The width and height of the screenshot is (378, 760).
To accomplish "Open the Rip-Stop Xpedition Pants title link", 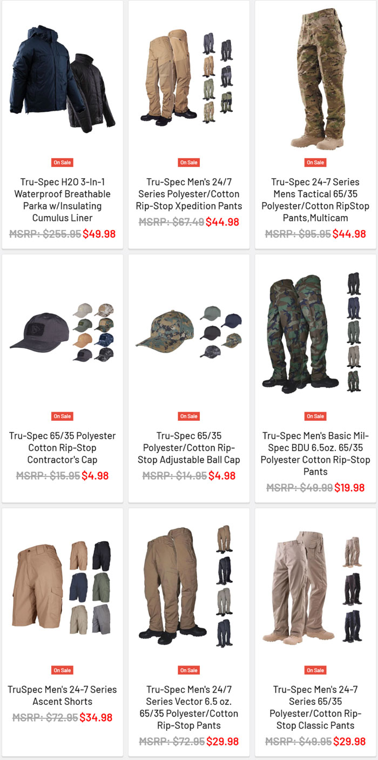I will [x=189, y=194].
